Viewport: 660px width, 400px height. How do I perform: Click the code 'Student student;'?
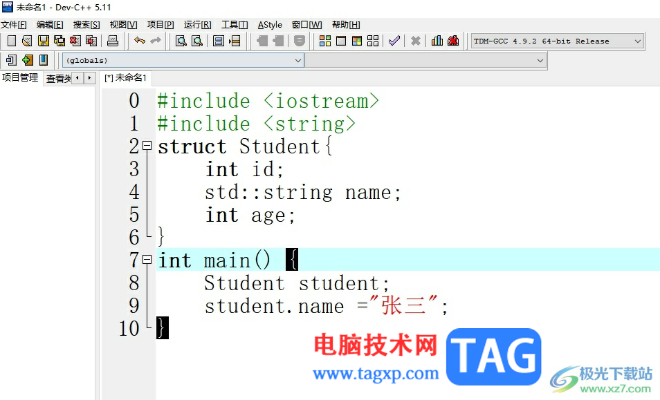pyautogui.click(x=297, y=283)
